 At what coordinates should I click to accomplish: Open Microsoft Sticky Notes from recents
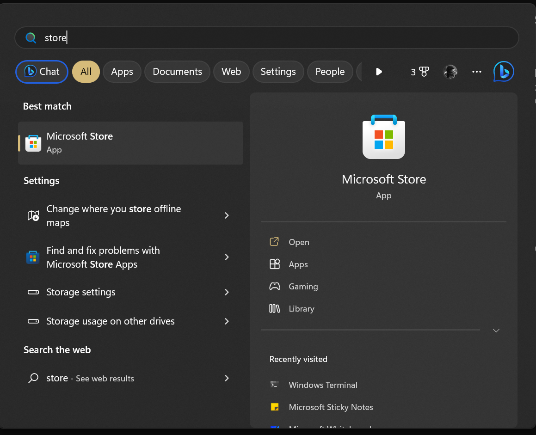pos(330,407)
